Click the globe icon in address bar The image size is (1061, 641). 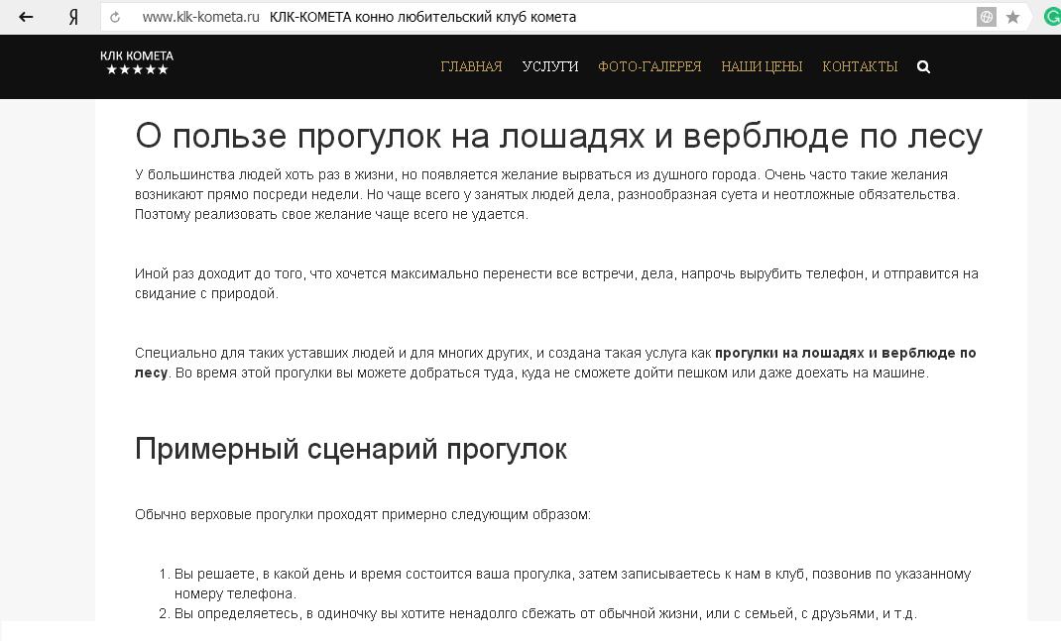pyautogui.click(x=987, y=17)
